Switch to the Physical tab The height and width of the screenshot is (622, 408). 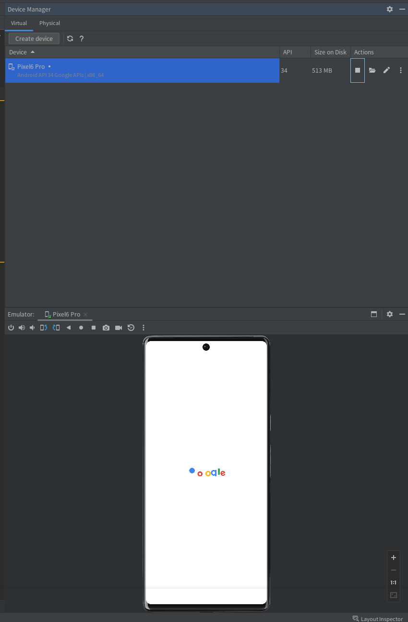click(50, 23)
